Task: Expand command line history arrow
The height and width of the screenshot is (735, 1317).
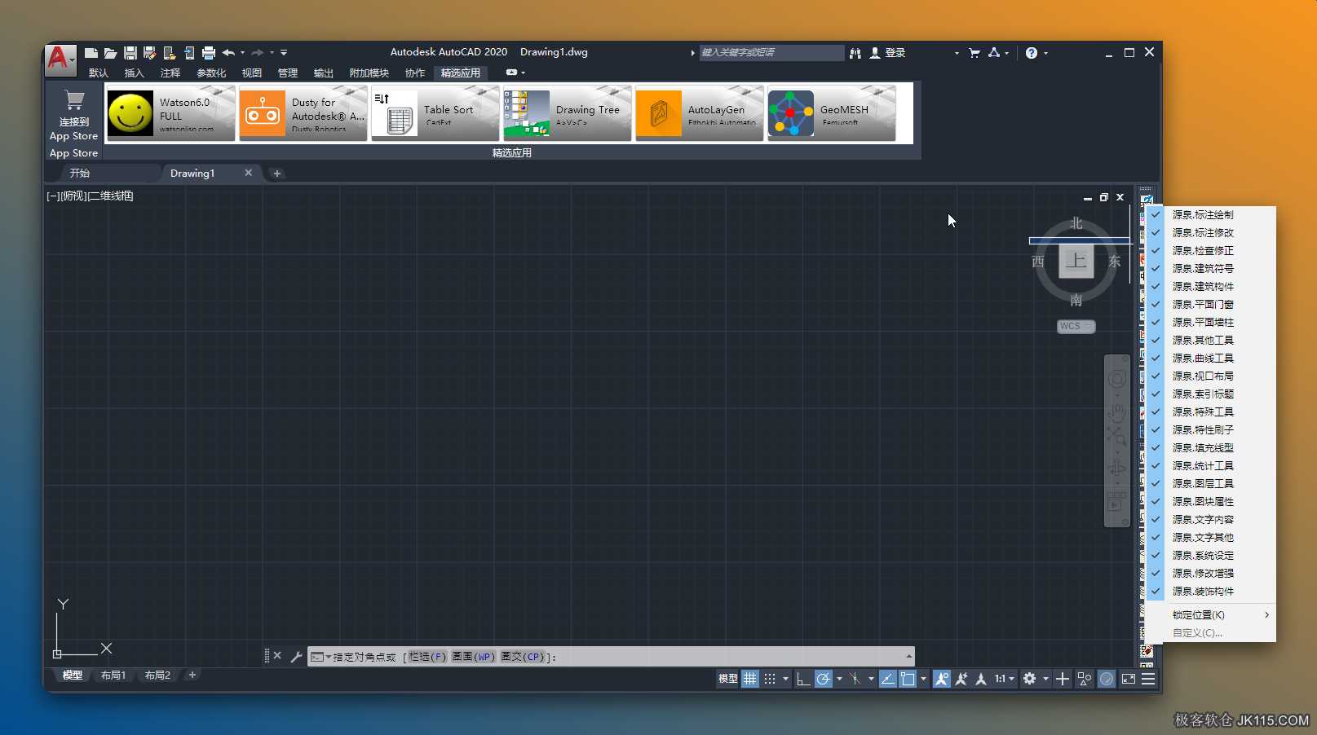Action: [x=908, y=656]
